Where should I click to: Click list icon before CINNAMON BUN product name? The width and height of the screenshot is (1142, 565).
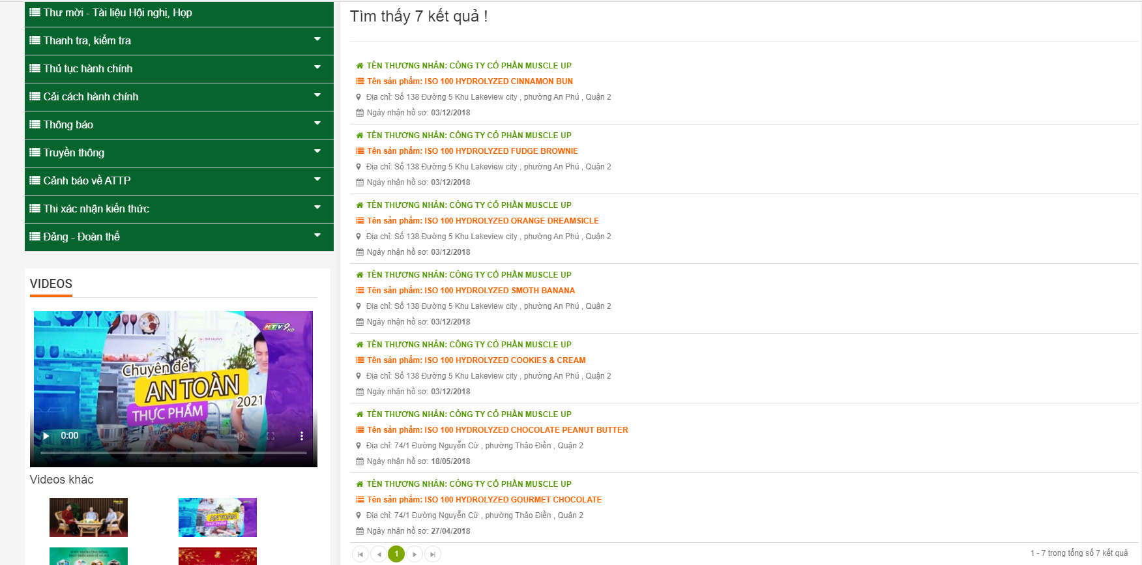click(x=360, y=81)
